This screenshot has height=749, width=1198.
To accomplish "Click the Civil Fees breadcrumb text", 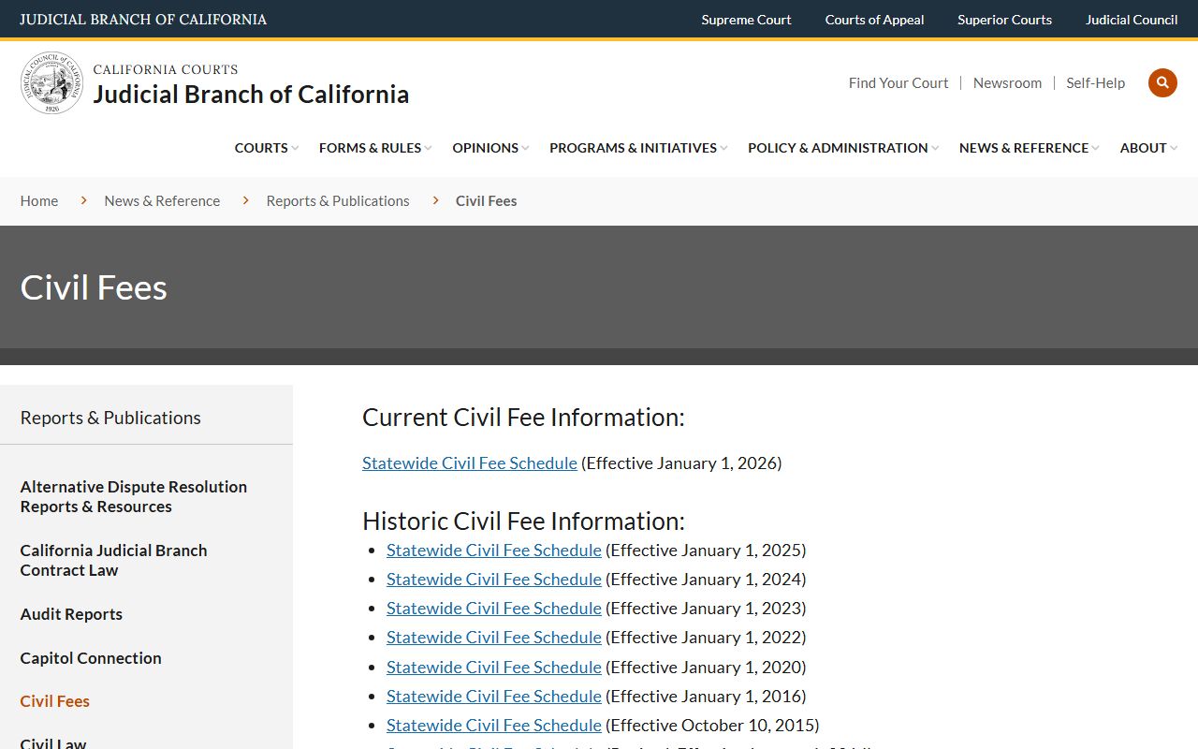I will [486, 200].
